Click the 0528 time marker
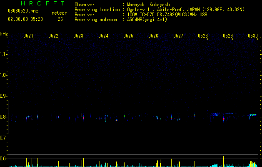Viewport: 262px width, 167px height. click(203, 36)
